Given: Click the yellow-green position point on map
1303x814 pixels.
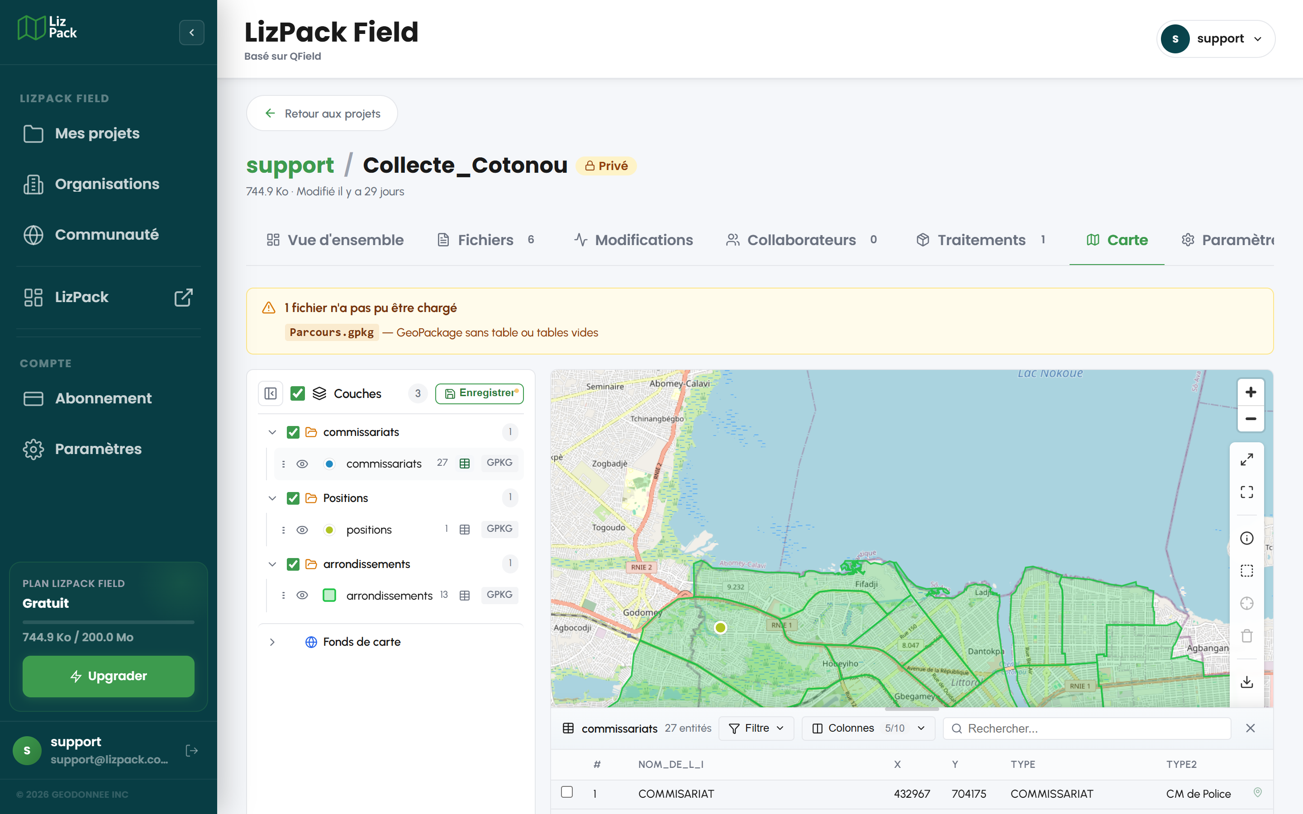Looking at the screenshot, I should [720, 627].
